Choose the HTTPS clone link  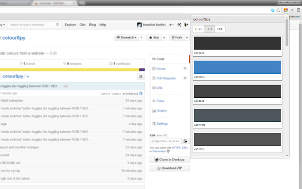pyautogui.click(x=176, y=148)
